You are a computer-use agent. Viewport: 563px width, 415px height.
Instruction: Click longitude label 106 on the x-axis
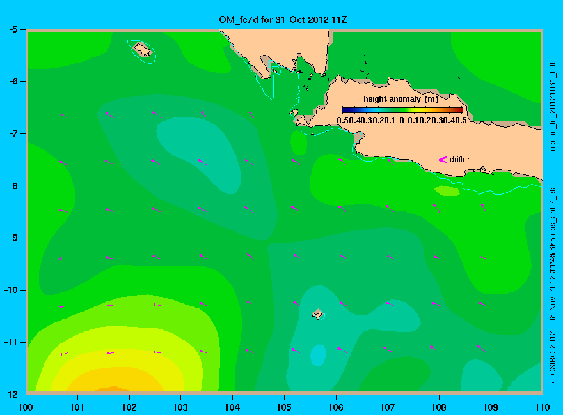336,407
